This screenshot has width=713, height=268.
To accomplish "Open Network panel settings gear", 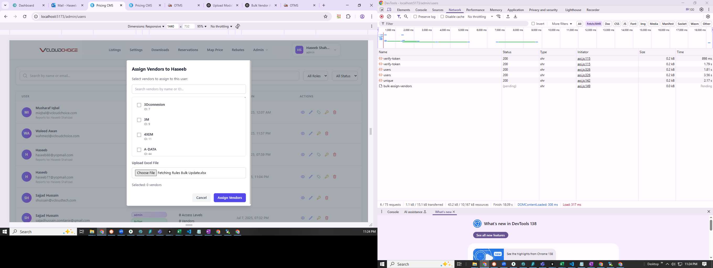I will point(708,16).
